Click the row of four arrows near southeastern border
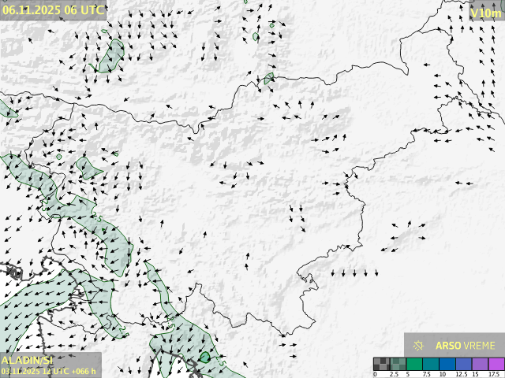 pyautogui.click(x=353, y=273)
